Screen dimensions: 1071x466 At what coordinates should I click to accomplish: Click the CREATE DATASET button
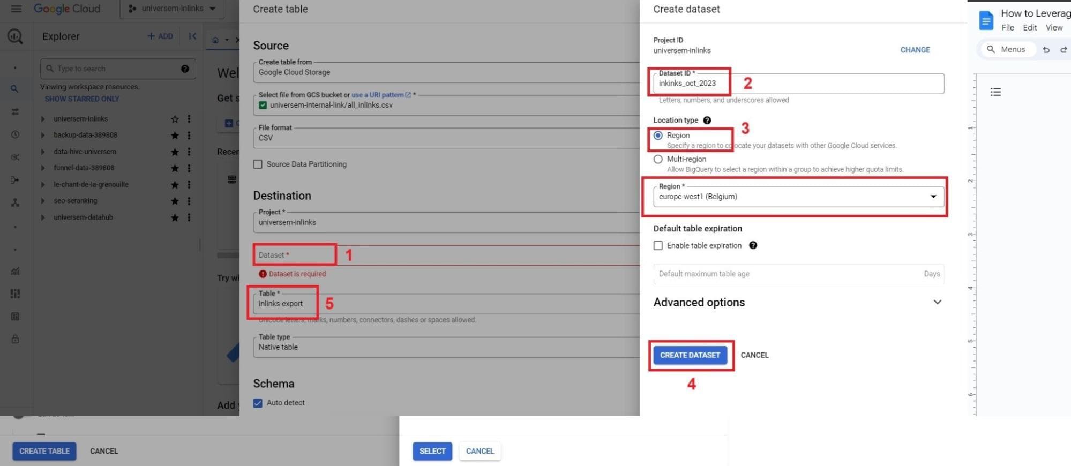690,355
